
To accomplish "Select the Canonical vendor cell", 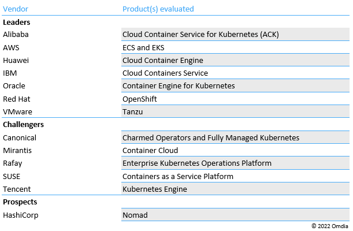I will (20, 137).
